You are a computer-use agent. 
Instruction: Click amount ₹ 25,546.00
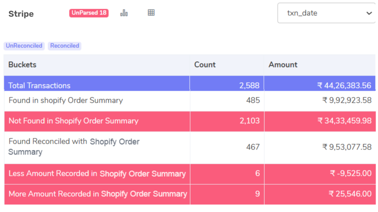pos(350,194)
